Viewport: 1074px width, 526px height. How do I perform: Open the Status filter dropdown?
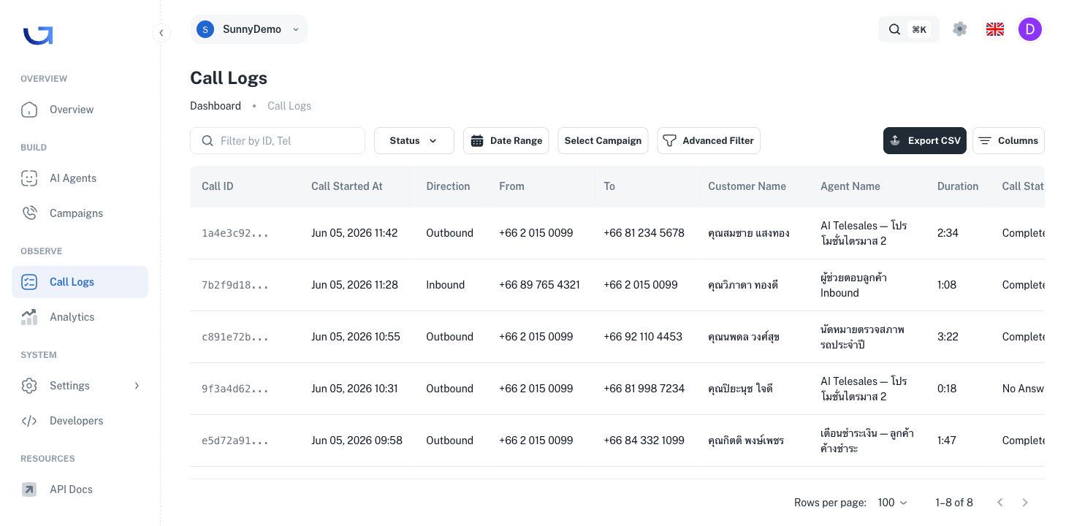point(414,141)
